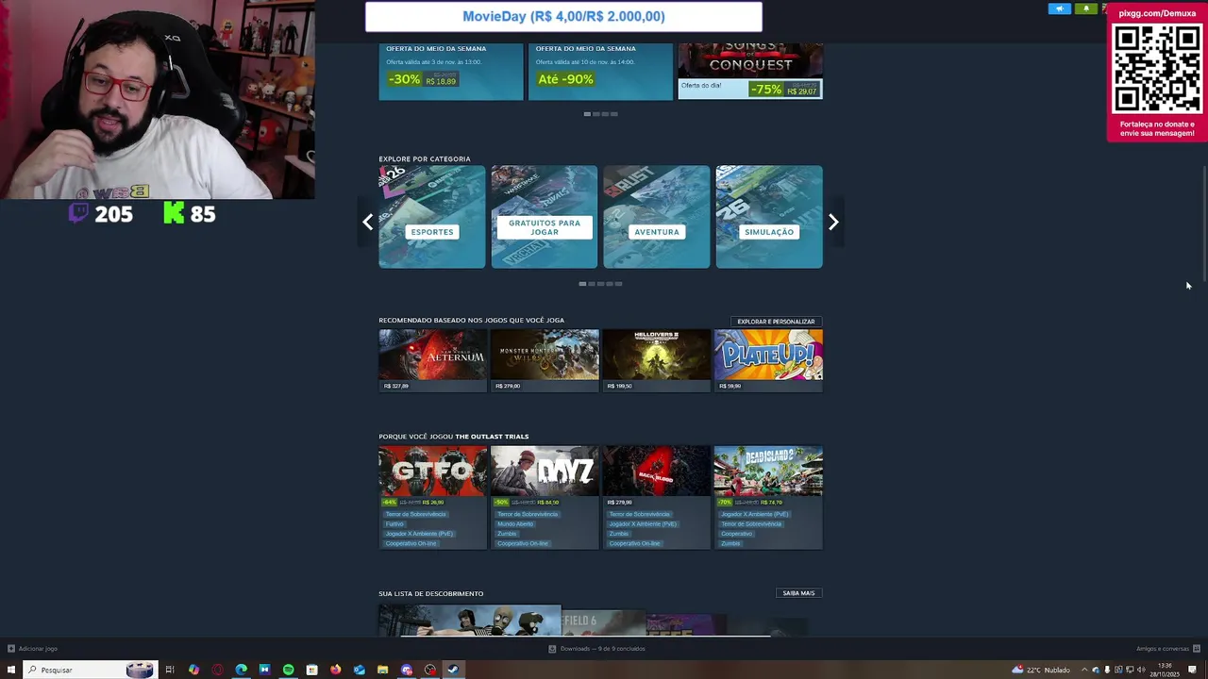
Task: Open the weather widget showing 22°C Nublado
Action: (x=1041, y=670)
